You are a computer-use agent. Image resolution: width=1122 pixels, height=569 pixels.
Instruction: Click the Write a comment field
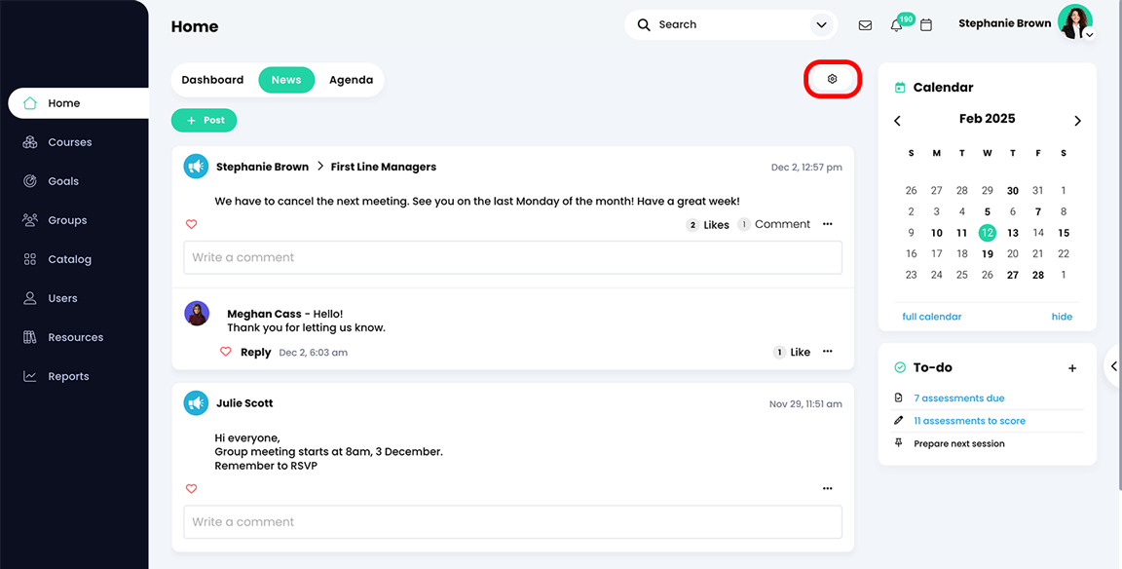click(511, 257)
